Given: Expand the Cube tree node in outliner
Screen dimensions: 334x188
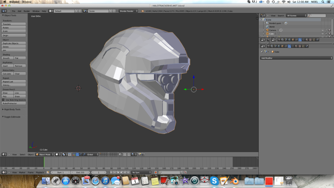Looking at the screenshot, I should tap(264, 34).
